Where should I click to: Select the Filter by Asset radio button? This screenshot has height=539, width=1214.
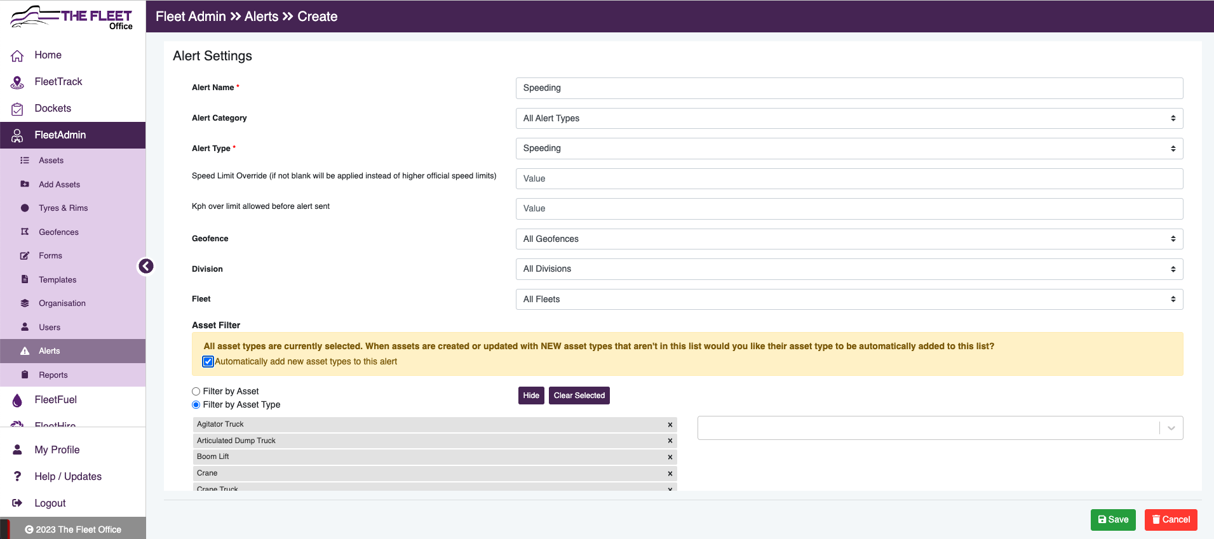pos(196,392)
